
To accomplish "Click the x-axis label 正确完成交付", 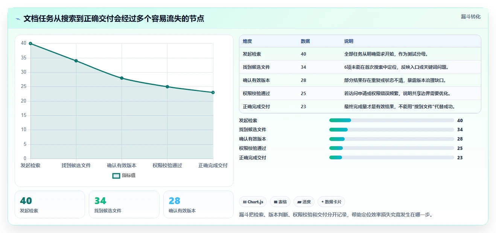I will [x=213, y=165].
